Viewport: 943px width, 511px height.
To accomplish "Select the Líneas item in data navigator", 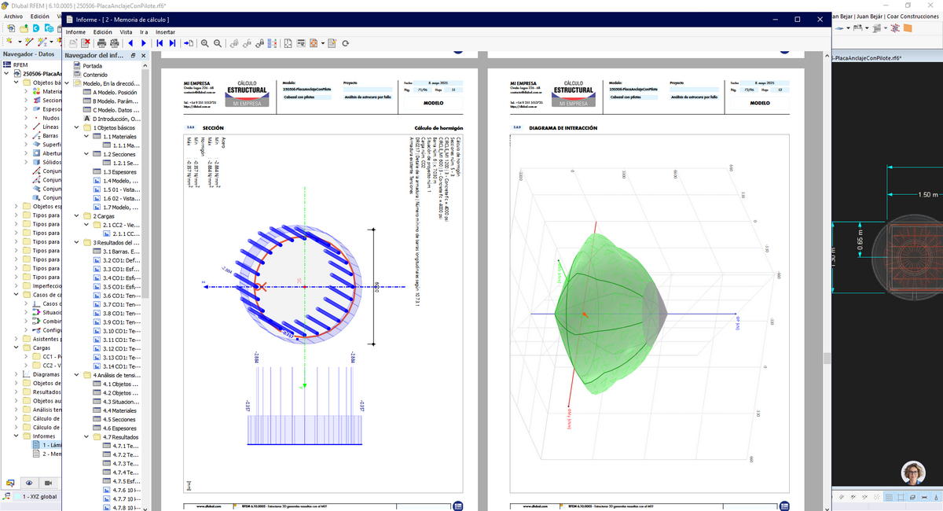I will pyautogui.click(x=50, y=127).
